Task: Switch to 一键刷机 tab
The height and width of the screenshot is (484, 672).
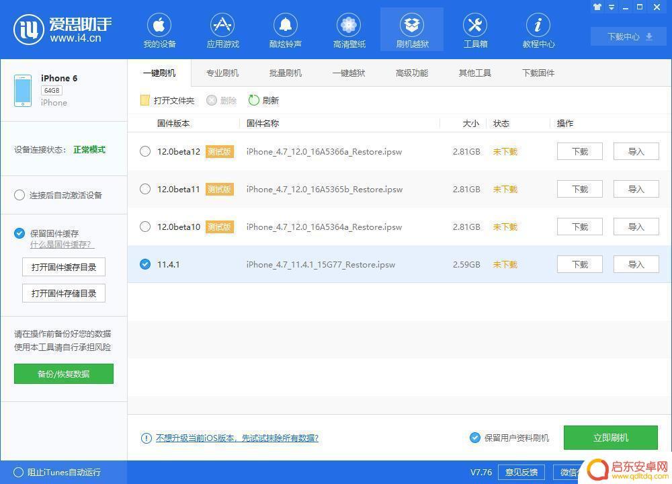Action: 159,73
